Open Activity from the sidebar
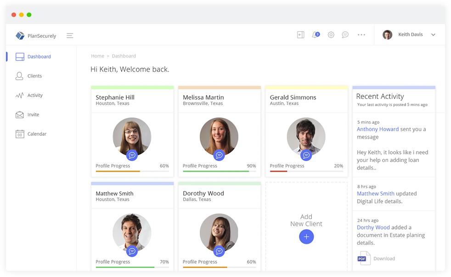Viewport: 451px width, 277px height. (x=35, y=95)
